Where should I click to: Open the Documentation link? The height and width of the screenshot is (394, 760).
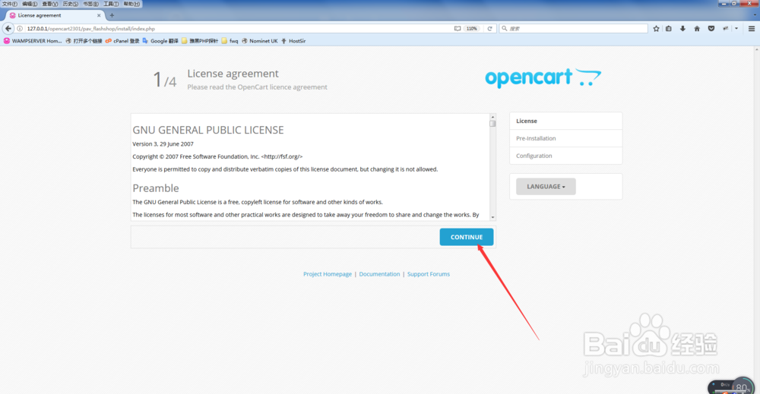click(379, 274)
